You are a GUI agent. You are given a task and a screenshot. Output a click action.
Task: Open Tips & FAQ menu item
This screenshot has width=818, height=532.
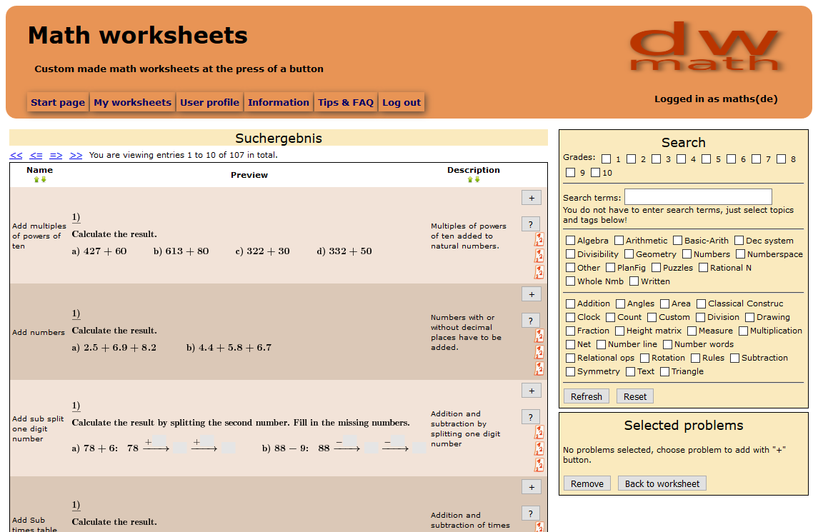[x=346, y=102]
